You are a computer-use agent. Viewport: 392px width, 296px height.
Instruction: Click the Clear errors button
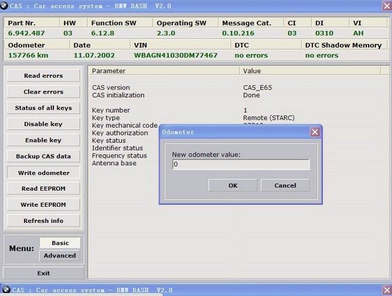click(44, 92)
